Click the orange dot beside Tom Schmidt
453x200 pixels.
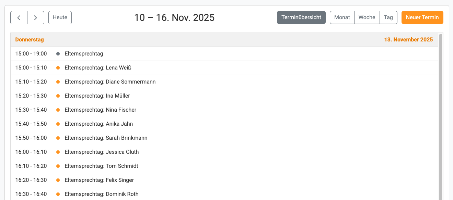58,166
